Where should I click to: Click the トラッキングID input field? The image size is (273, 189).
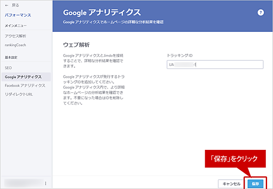pyautogui.click(x=215, y=64)
